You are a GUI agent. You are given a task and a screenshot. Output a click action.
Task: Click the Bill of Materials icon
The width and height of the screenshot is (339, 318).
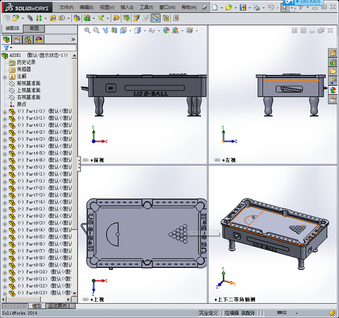coord(126,18)
